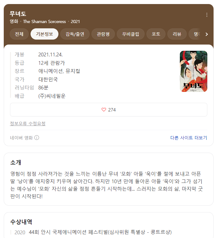The width and height of the screenshot is (217, 238).
Task: Switch to the 전체 tab
Action: (19, 34)
